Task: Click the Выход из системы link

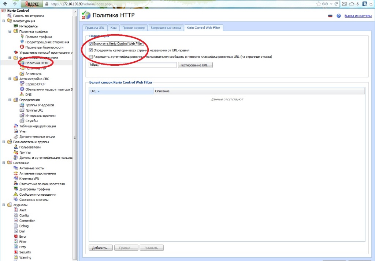Action: point(358,16)
